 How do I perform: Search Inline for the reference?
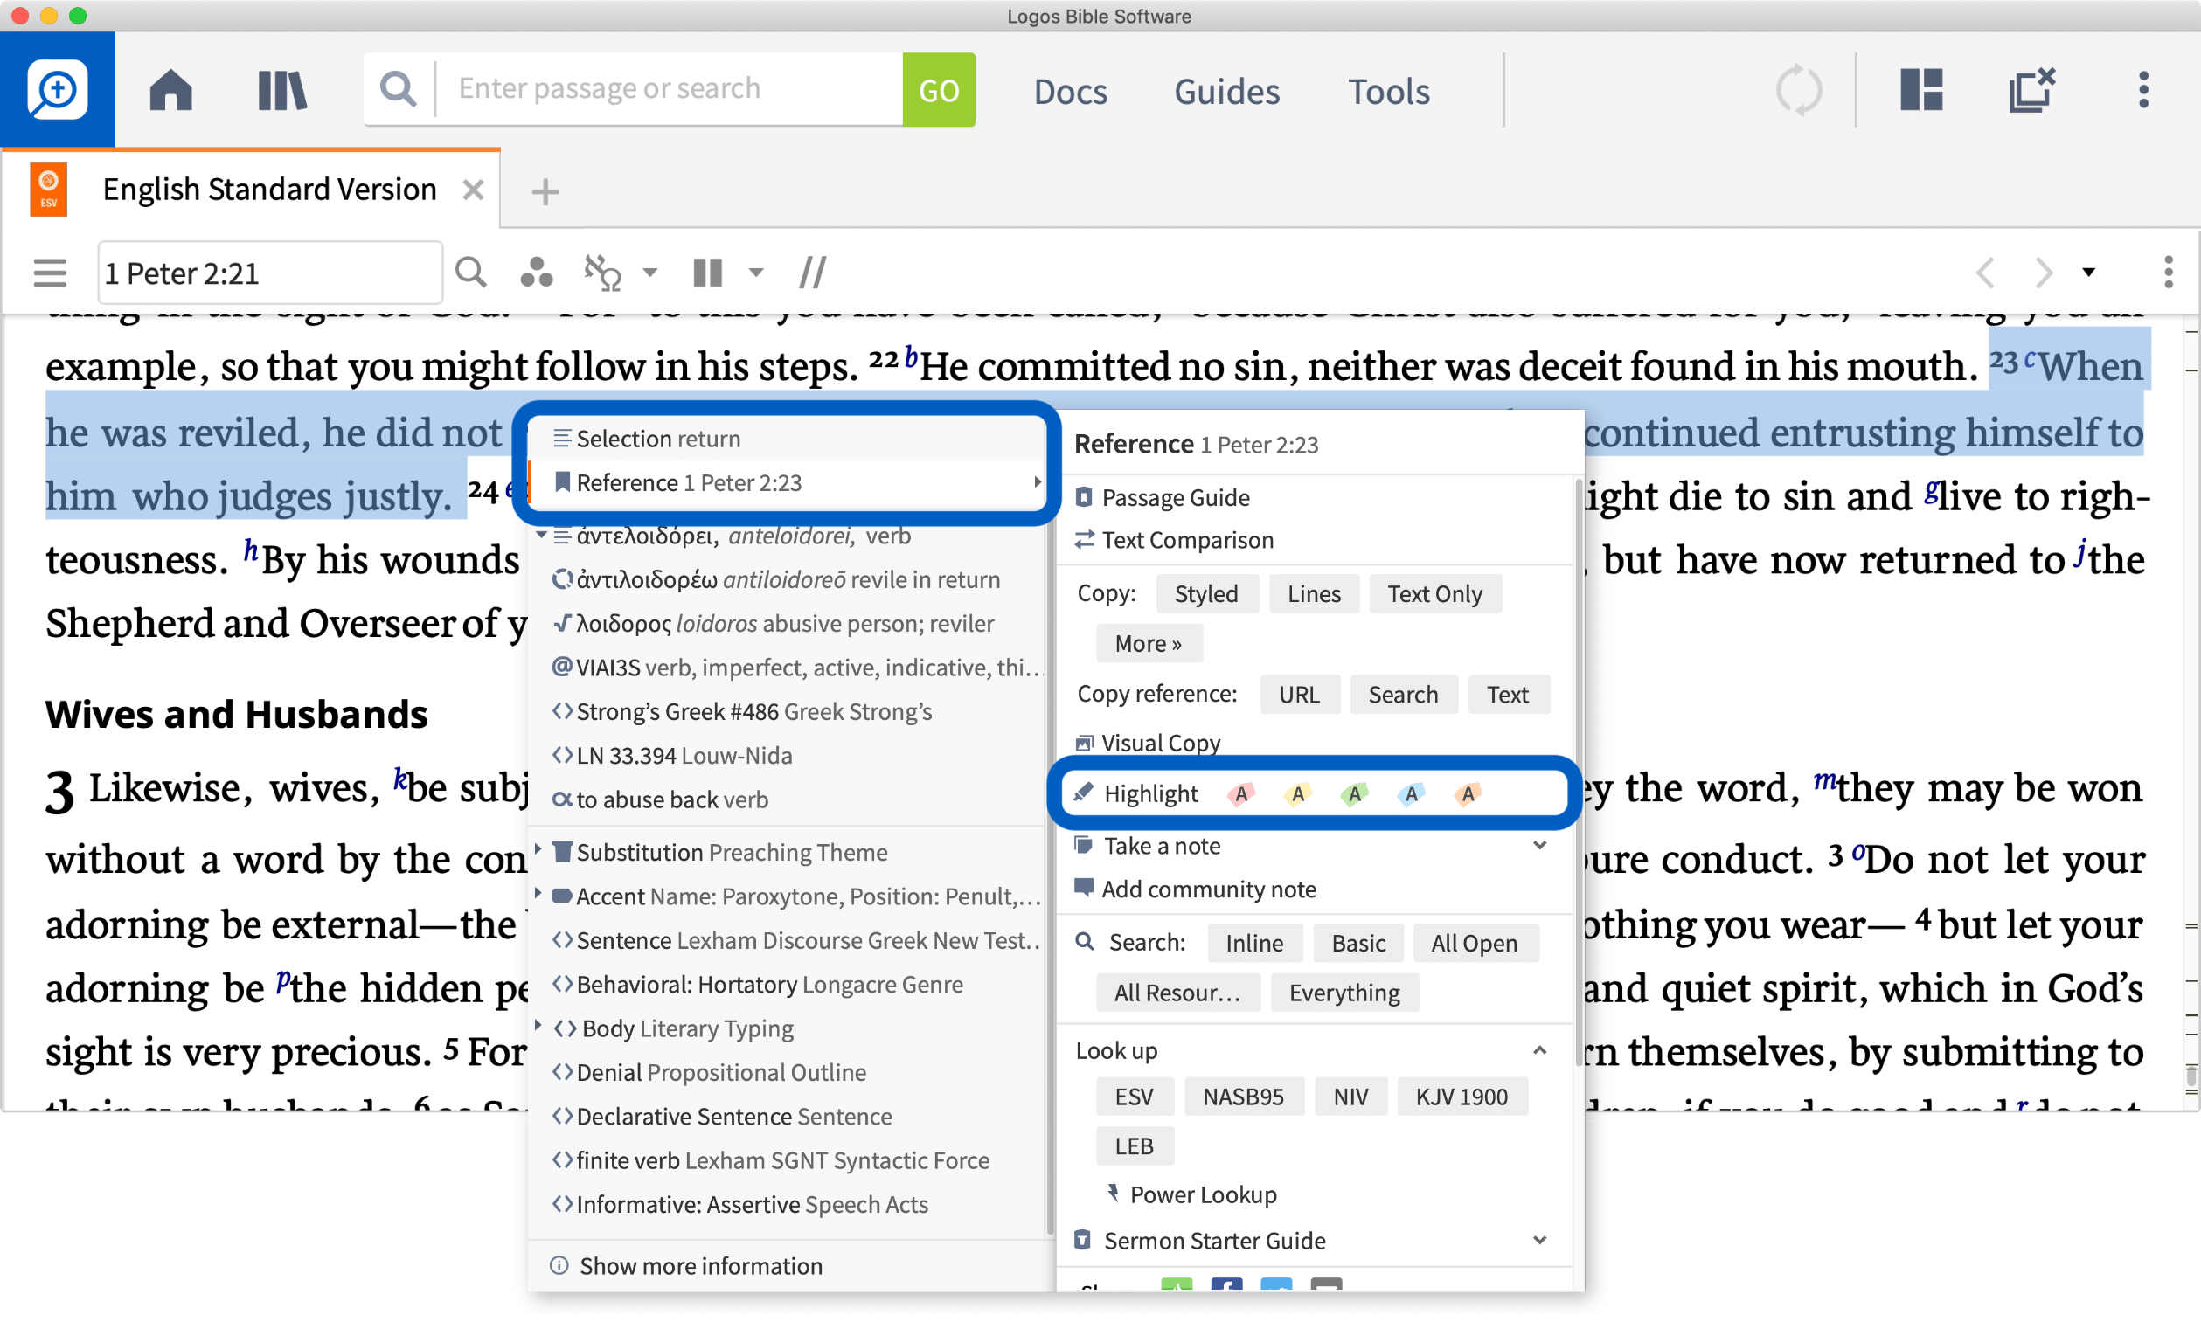(1253, 944)
